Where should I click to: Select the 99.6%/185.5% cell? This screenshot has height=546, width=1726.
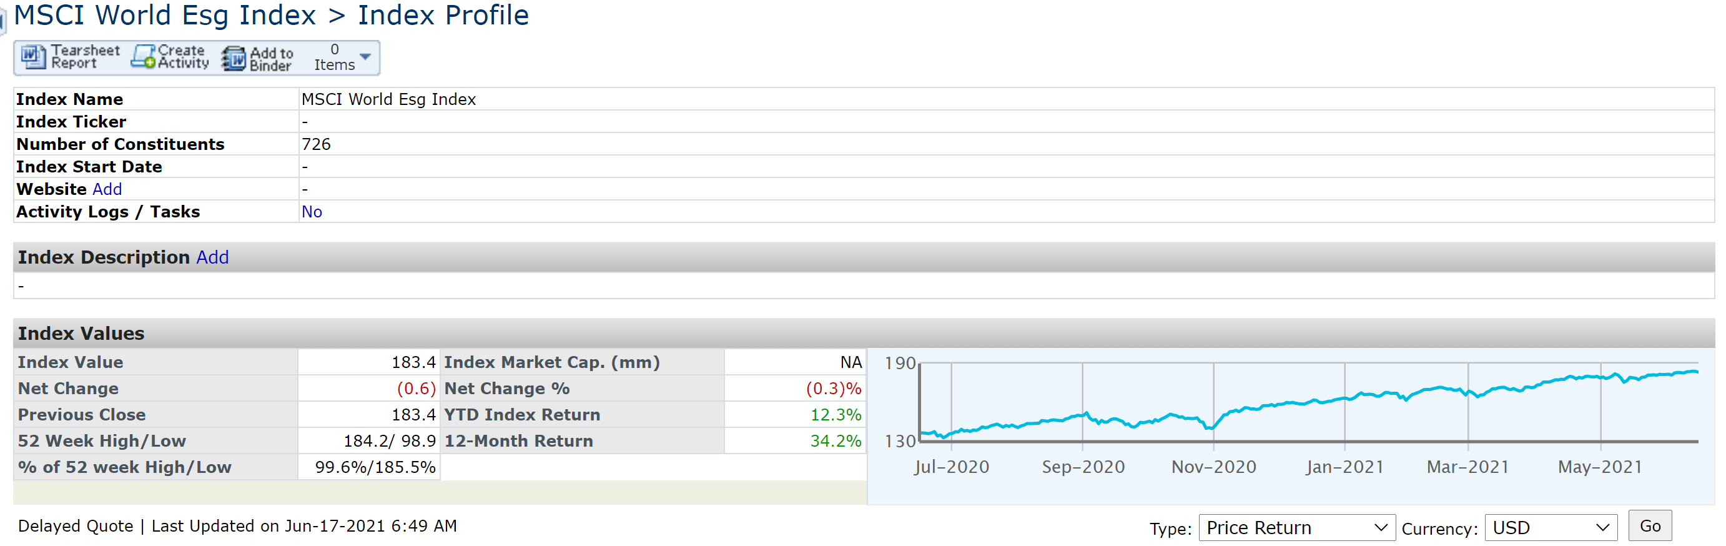pos(368,467)
